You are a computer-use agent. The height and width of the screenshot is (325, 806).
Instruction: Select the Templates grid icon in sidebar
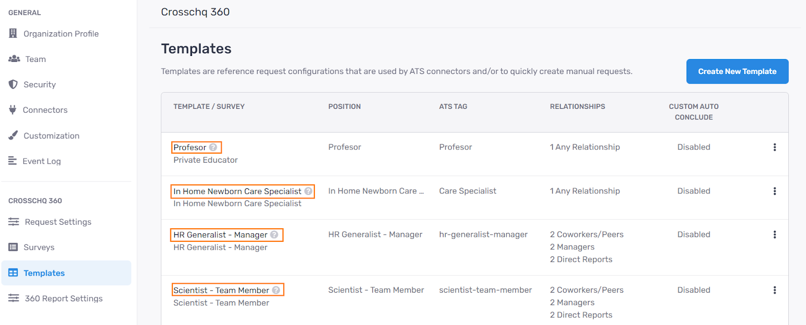pos(14,273)
